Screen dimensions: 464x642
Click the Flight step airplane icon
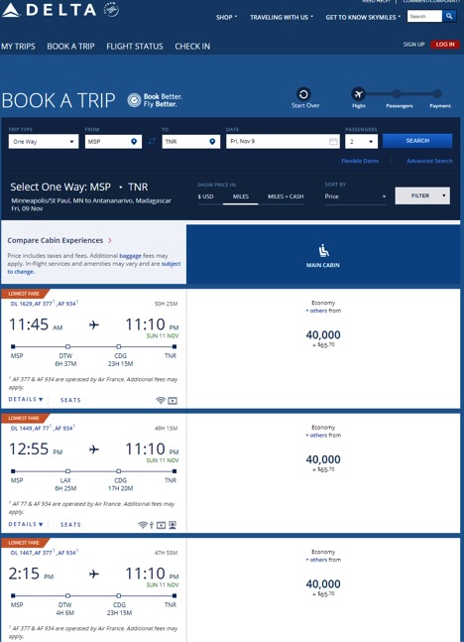[359, 94]
